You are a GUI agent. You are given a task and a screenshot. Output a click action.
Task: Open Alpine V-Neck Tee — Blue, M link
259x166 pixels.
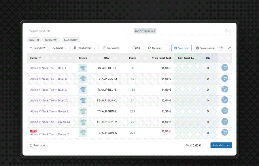pos(49,79)
